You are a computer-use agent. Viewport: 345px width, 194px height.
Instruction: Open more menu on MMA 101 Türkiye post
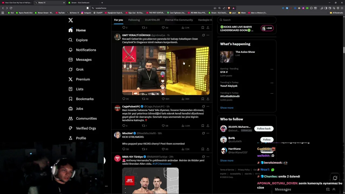[x=208, y=157]
